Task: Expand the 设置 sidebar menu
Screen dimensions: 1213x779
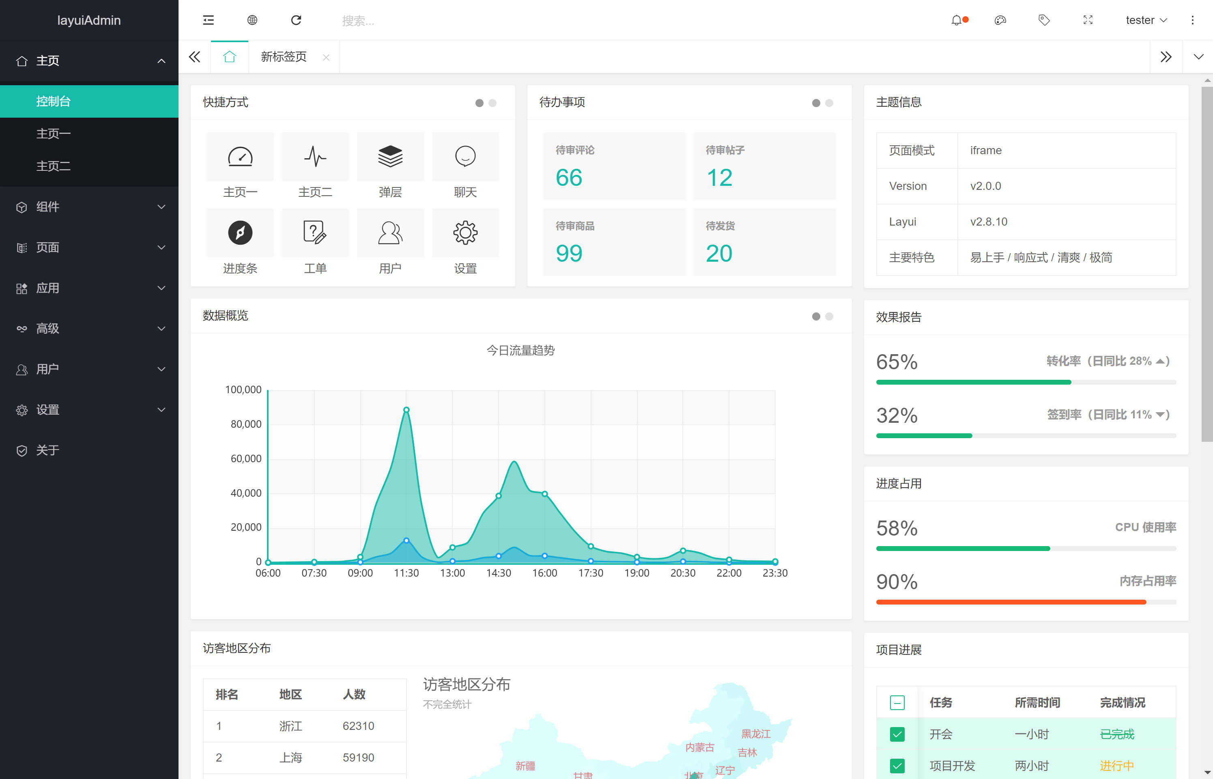Action: coord(89,410)
